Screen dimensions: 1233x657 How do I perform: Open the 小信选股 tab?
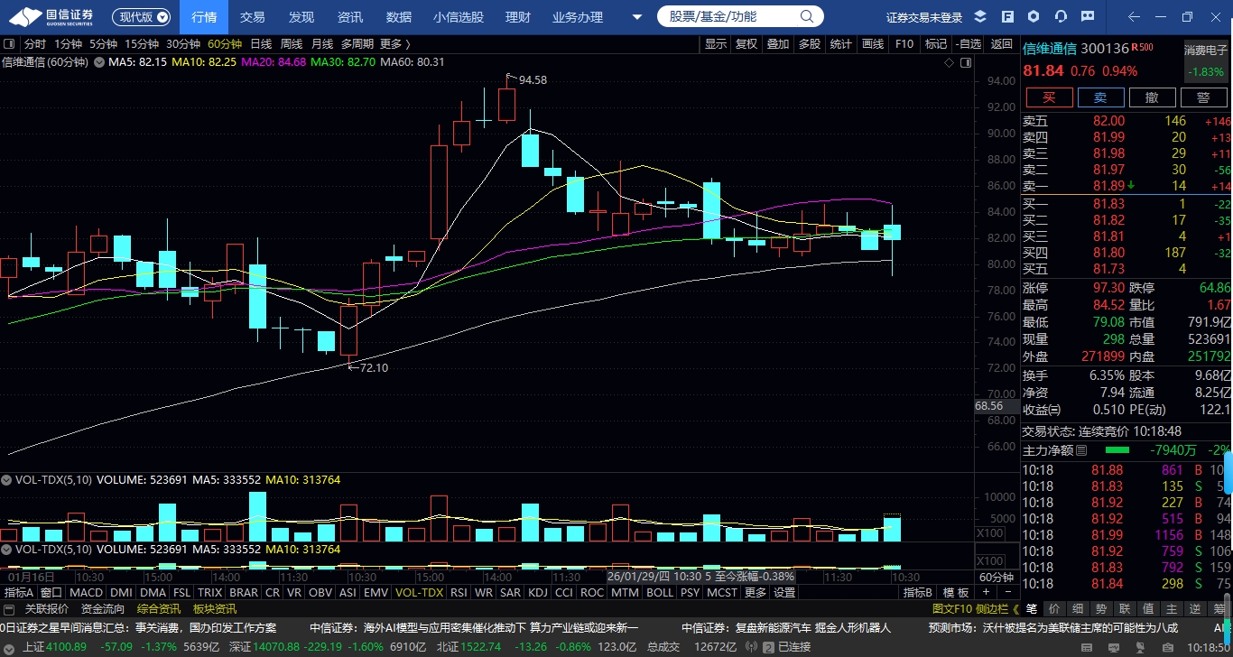click(x=459, y=17)
